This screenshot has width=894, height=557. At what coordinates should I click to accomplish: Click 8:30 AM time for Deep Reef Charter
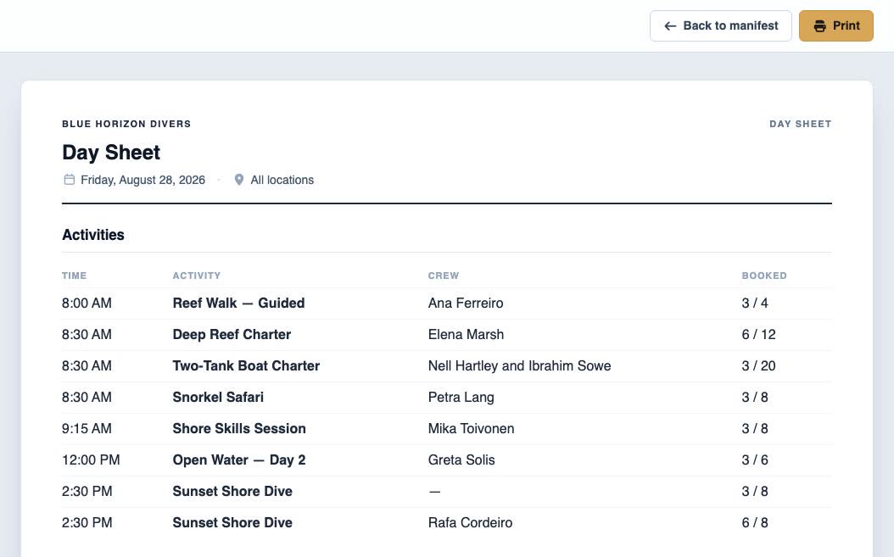click(87, 334)
